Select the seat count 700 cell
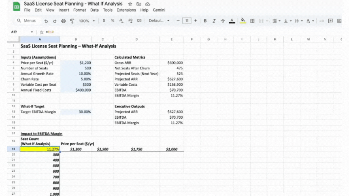 coord(40,177)
